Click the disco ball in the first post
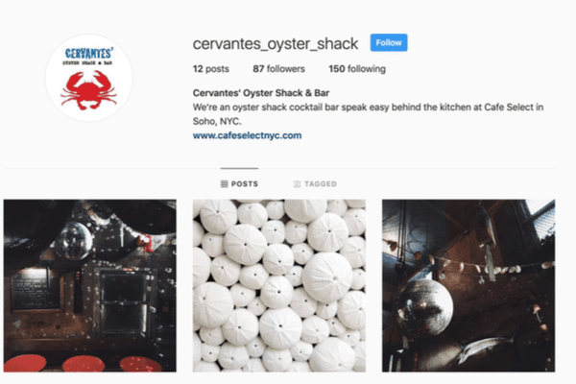The height and width of the screenshot is (384, 576). click(x=75, y=241)
